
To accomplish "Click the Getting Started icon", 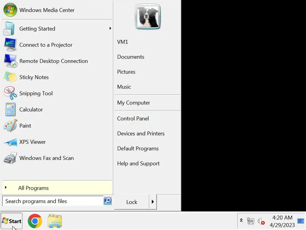I will coord(9,28).
